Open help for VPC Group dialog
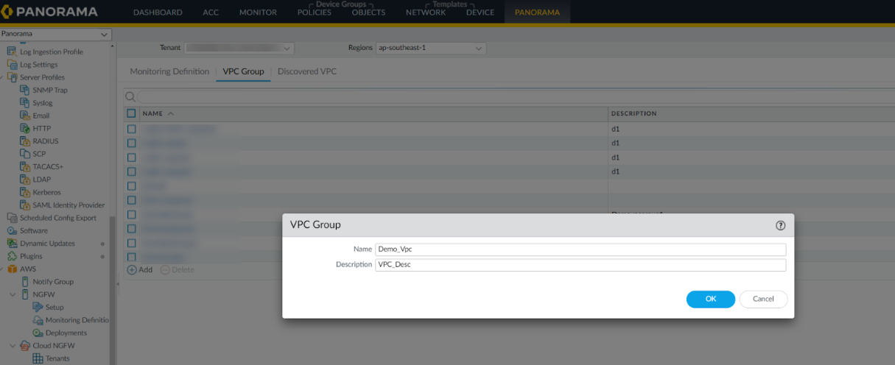This screenshot has width=895, height=365. 780,225
